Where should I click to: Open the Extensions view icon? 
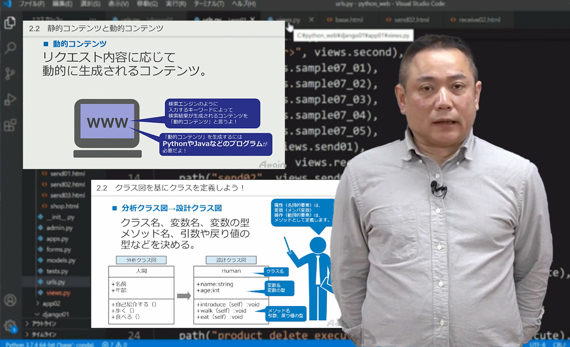click(10, 125)
